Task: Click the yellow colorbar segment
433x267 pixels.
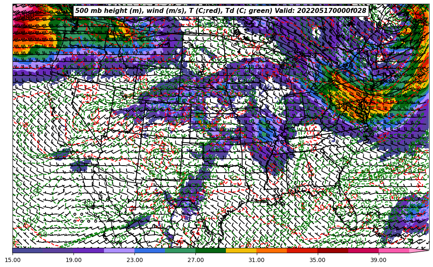Action: click(x=241, y=250)
